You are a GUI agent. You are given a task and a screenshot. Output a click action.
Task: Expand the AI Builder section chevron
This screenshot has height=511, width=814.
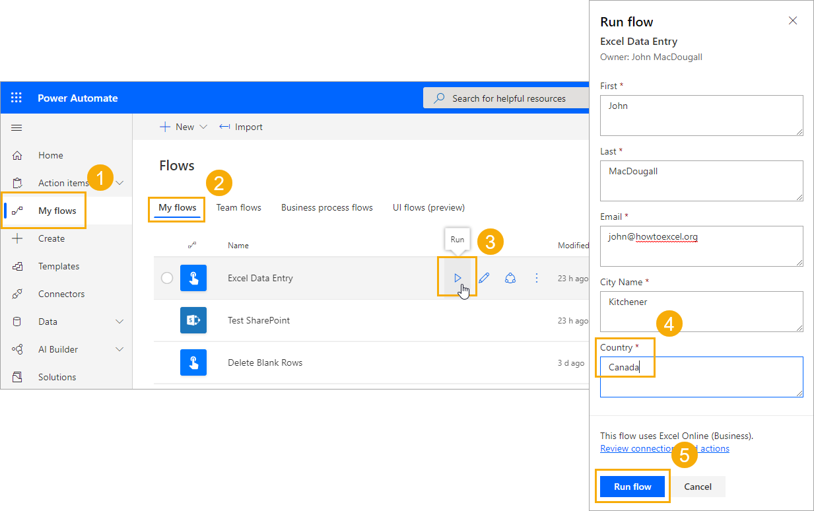pyautogui.click(x=119, y=349)
